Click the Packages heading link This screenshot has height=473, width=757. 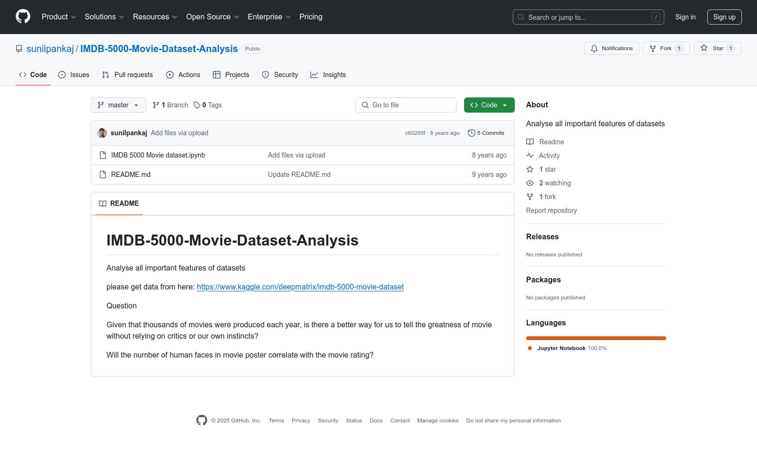tap(544, 280)
